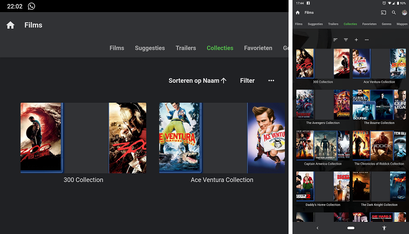Click the '300 Collection' label in left view
409x234 pixels.
click(84, 180)
